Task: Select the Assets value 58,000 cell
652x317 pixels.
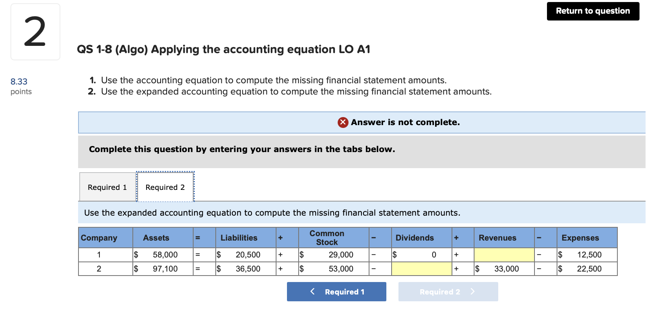Action: coord(163,254)
